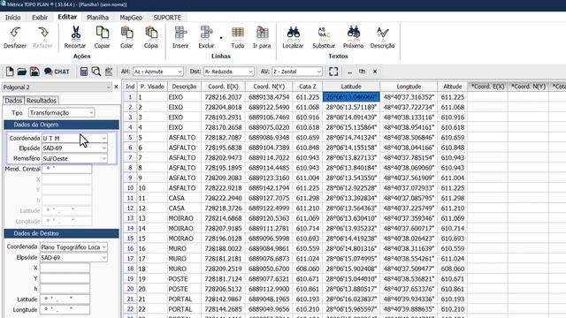Click the destination Latitude input field
This screenshot has height=318, width=566.
pos(65,299)
